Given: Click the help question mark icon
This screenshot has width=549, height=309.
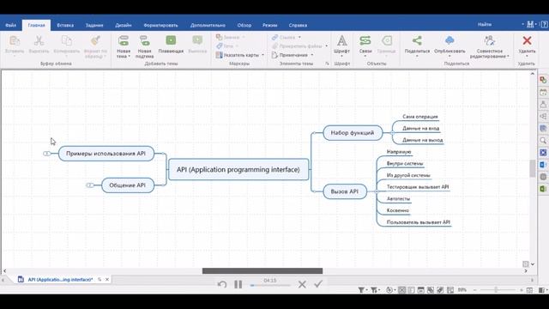Looking at the screenshot, I should [545, 25].
